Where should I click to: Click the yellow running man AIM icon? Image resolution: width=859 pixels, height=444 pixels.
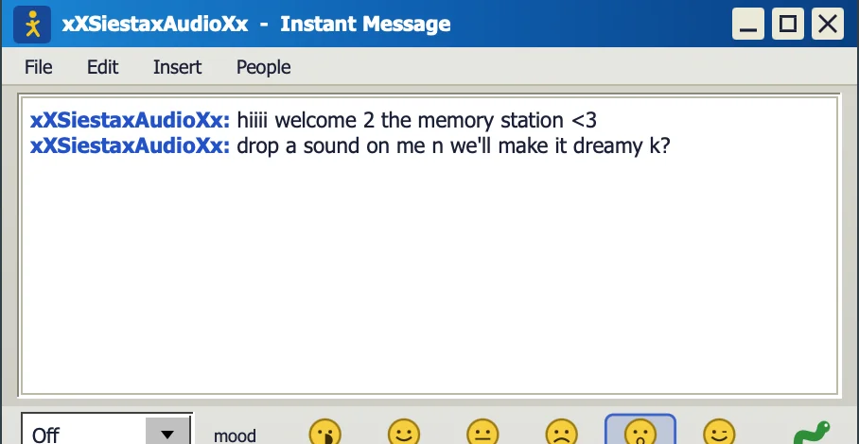(x=32, y=25)
